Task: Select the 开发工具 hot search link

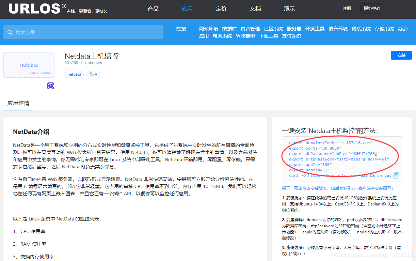Action: tap(315, 29)
